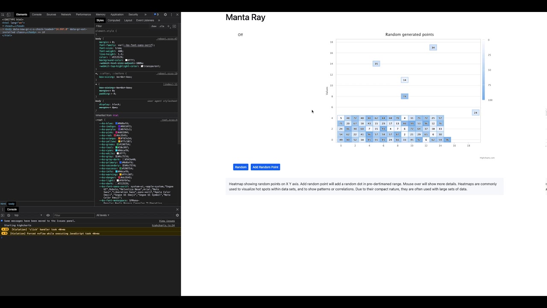The width and height of the screenshot is (547, 308).
Task: Expand the 22 grouped click handler violations
Action: (5, 229)
